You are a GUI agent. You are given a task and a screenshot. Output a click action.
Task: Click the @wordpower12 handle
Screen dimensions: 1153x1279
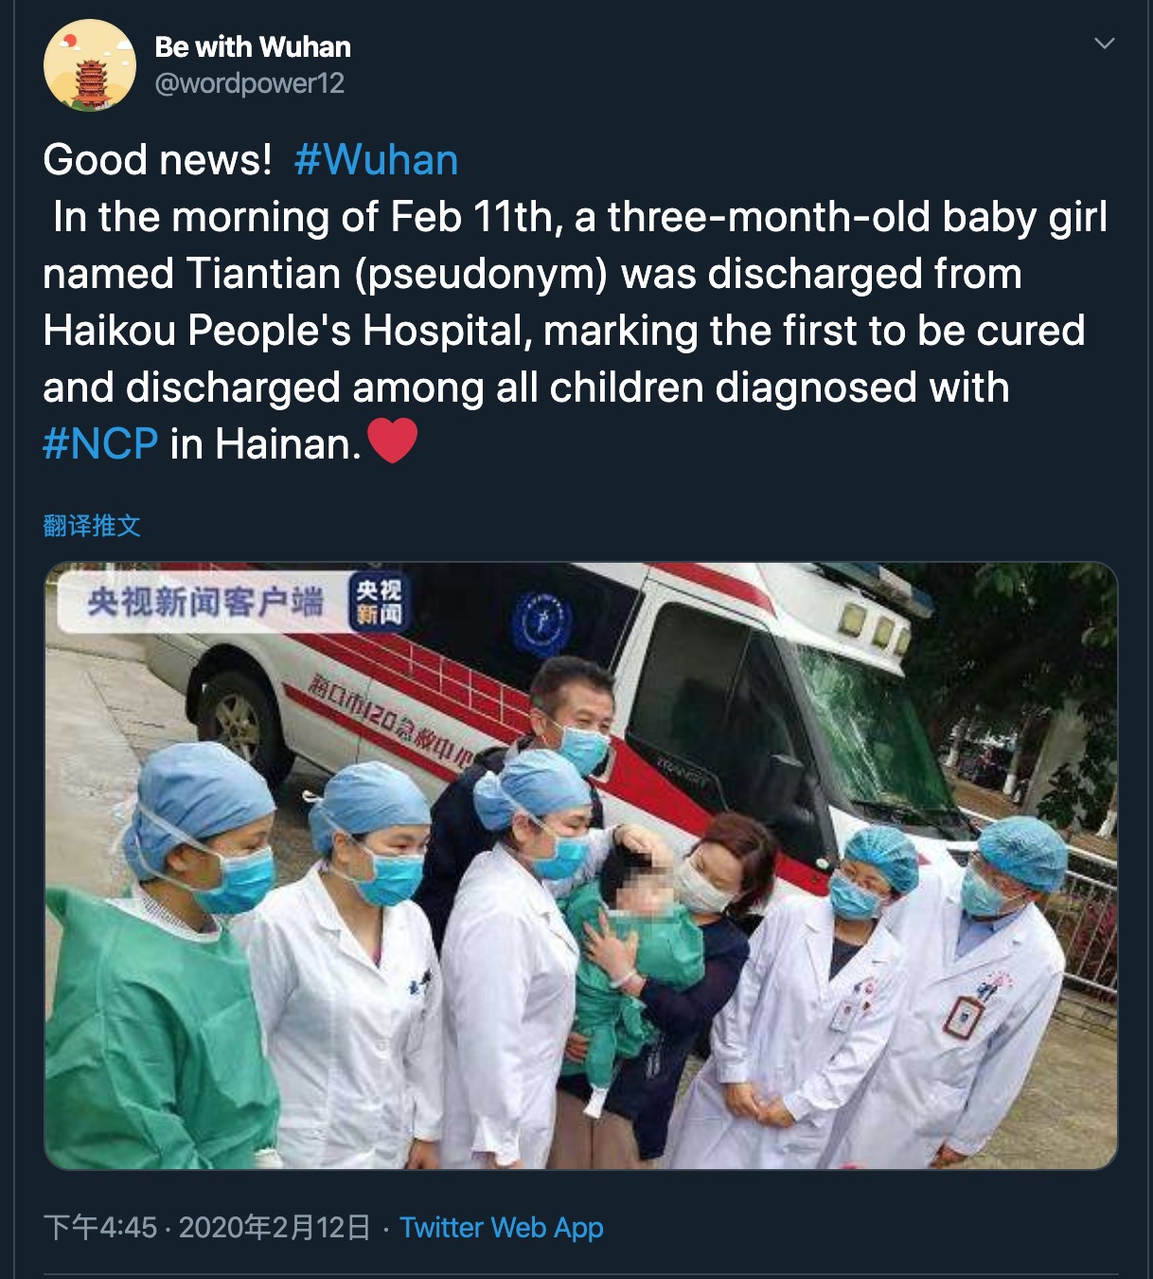[250, 83]
